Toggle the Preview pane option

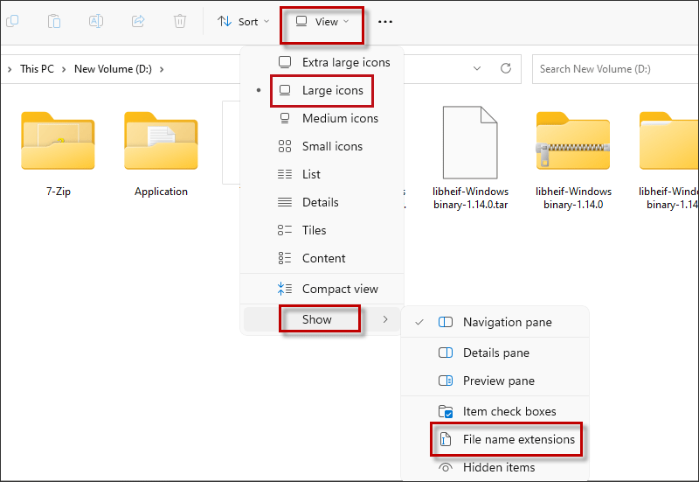495,381
